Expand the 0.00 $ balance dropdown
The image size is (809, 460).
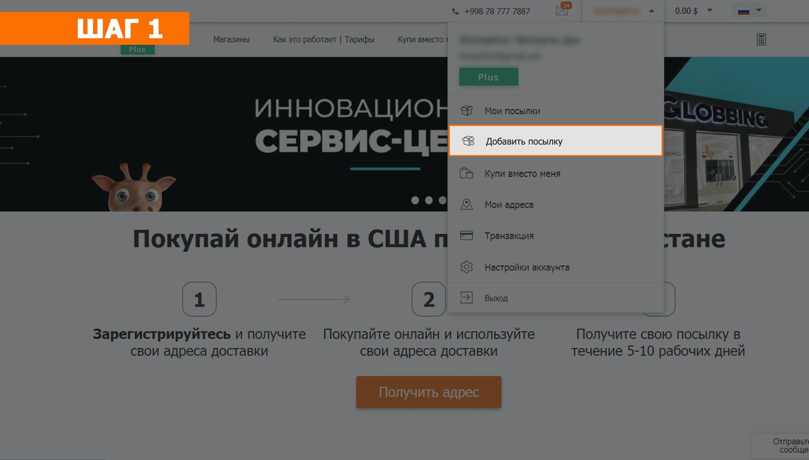(709, 11)
